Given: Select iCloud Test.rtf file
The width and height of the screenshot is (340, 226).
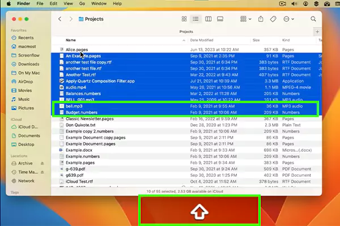Looking at the screenshot, I should click(186, 182).
